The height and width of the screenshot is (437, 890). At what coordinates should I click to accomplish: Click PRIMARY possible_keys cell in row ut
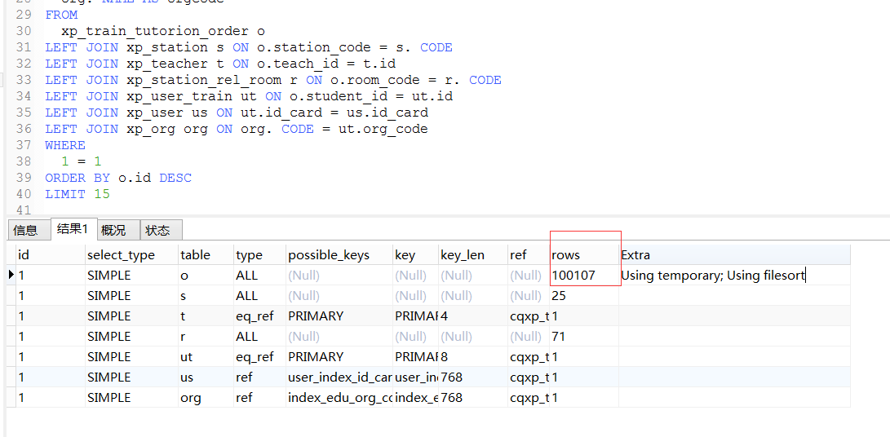339,357
